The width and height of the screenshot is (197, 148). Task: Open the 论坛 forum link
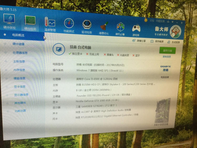pos(152,21)
